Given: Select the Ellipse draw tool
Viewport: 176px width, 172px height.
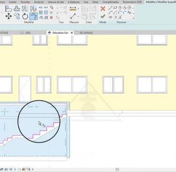Looking at the screenshot, I should (x=110, y=17).
